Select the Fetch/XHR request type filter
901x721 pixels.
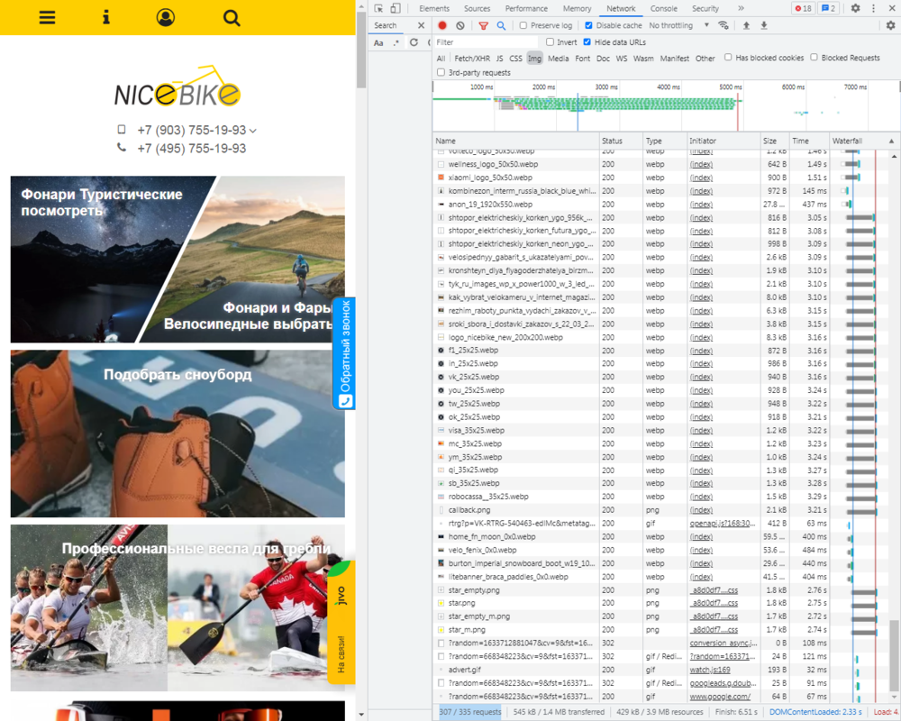(472, 58)
